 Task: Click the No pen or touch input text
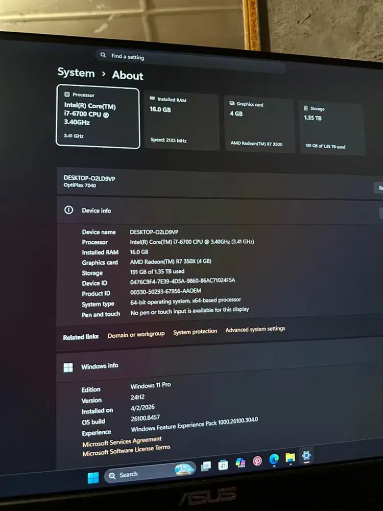[x=189, y=311]
